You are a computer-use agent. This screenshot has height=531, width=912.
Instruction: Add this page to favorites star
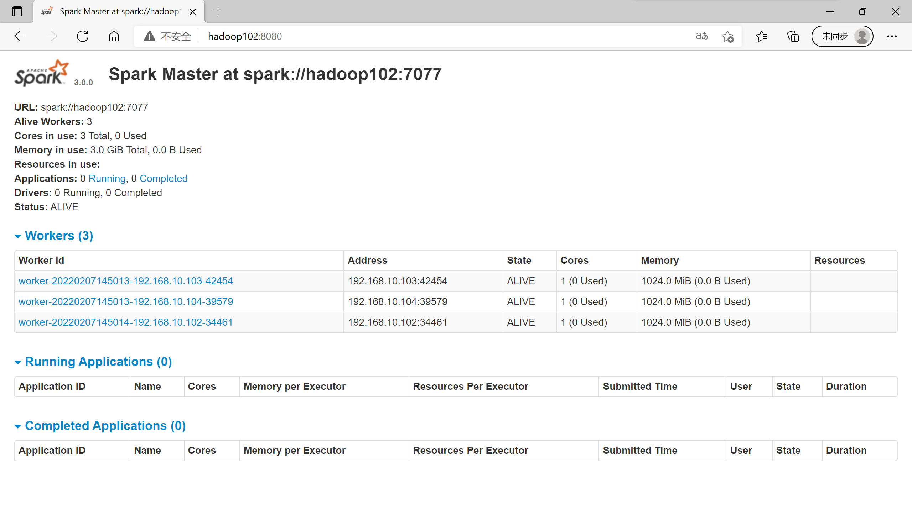coord(727,36)
